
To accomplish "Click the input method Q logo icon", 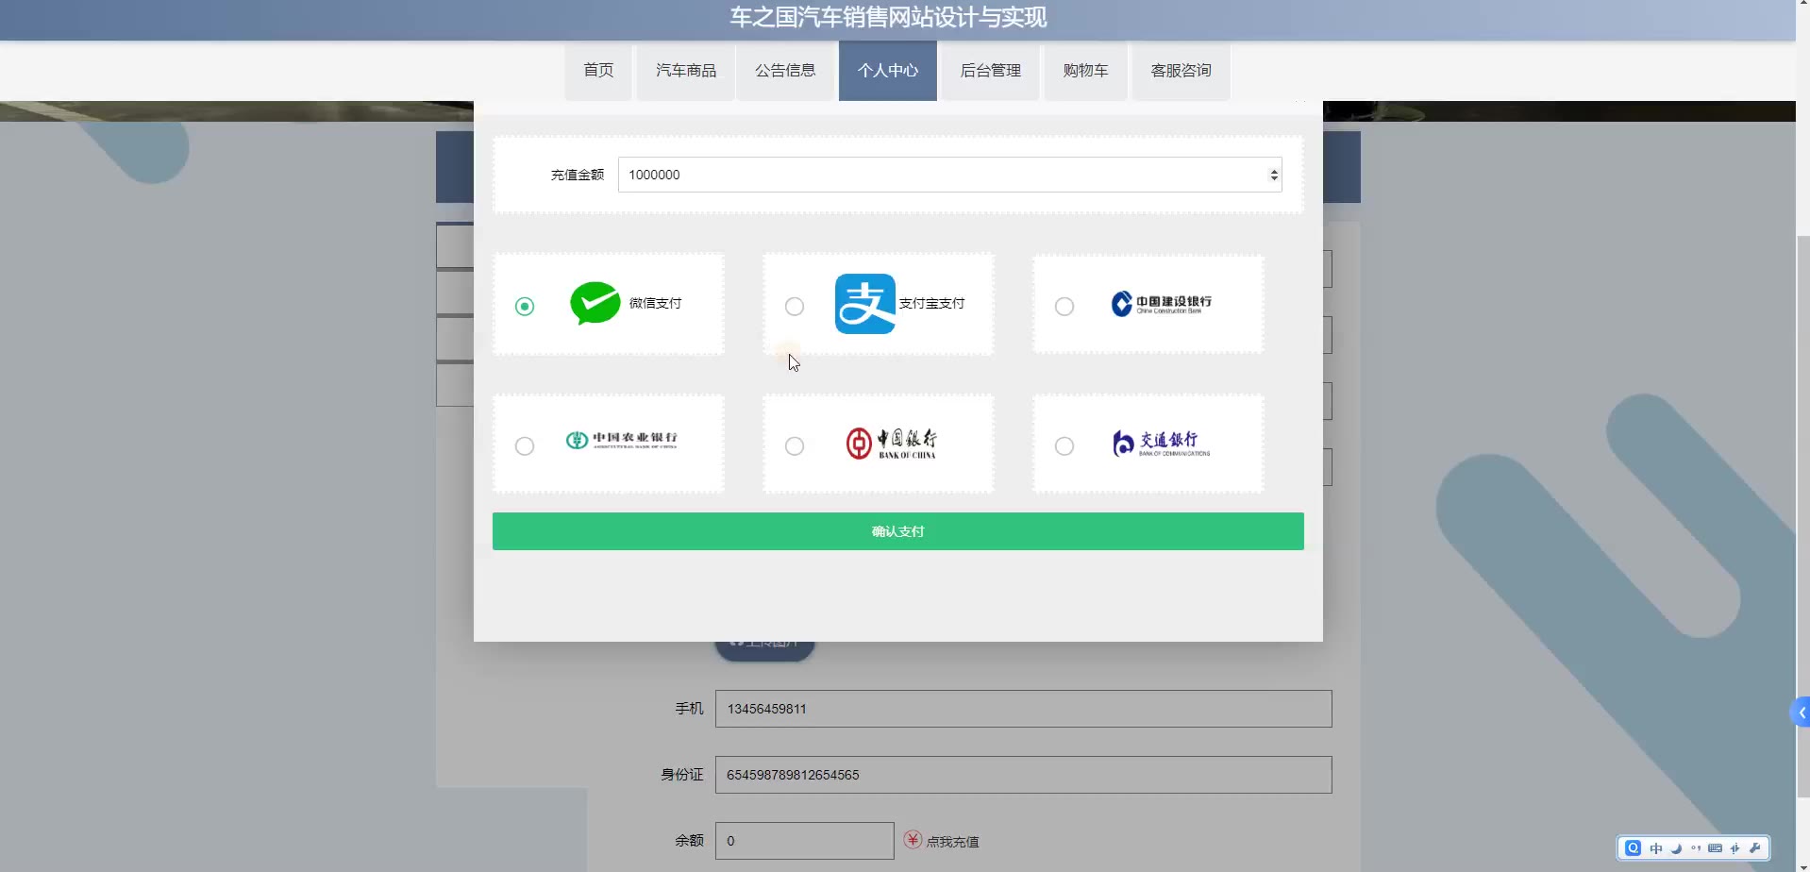I will pos(1634,847).
